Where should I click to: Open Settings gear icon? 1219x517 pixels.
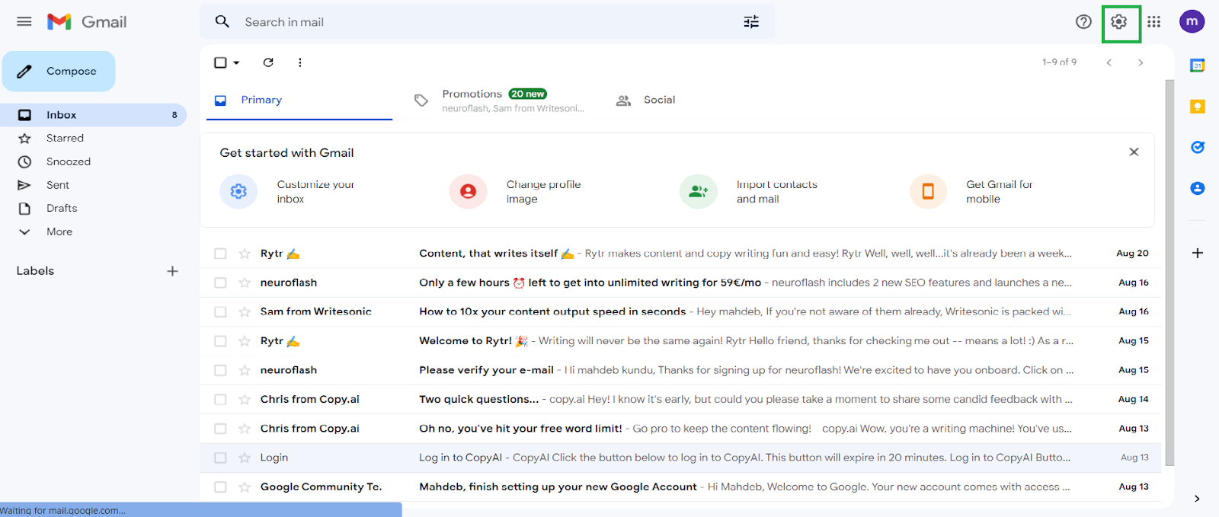coord(1118,21)
